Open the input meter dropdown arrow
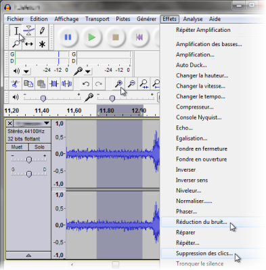 [x=88, y=72]
